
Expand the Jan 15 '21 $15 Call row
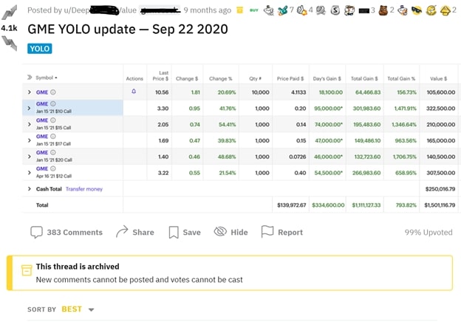[x=29, y=124]
